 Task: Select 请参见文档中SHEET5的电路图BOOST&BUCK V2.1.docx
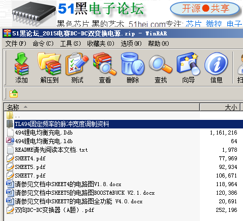point(85,193)
